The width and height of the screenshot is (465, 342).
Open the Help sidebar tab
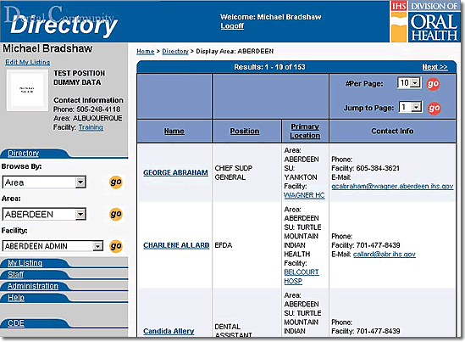click(x=16, y=297)
